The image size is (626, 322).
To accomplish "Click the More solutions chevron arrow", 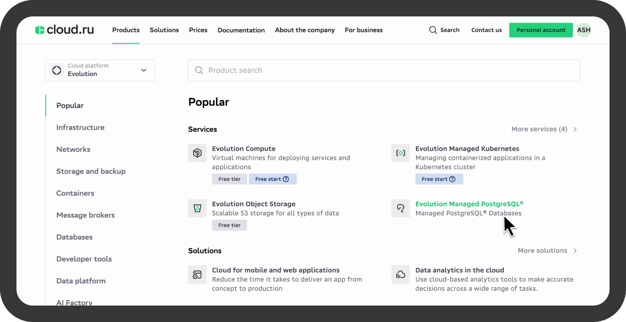I will 575,251.
